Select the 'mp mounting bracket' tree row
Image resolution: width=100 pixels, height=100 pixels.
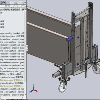12,33
